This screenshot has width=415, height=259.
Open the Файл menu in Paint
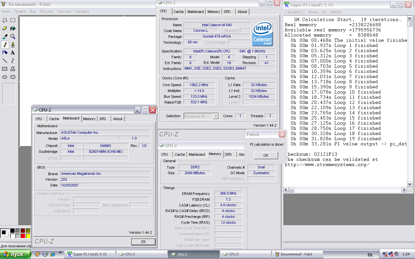coord(6,11)
